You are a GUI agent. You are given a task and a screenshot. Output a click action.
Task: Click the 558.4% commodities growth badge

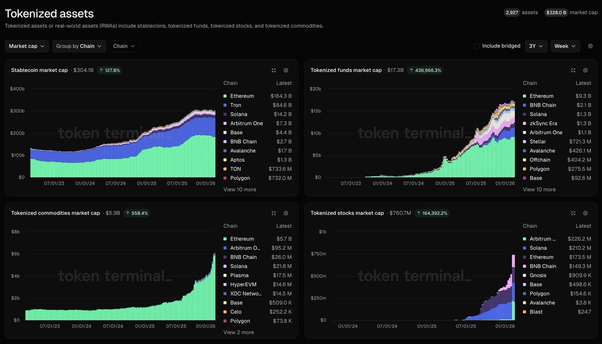[136, 213]
